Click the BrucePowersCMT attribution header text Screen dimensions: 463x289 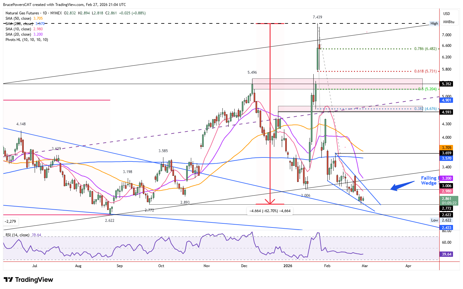64,5
